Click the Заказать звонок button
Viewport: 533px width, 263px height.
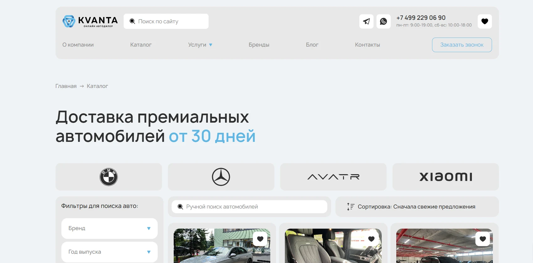tap(462, 45)
